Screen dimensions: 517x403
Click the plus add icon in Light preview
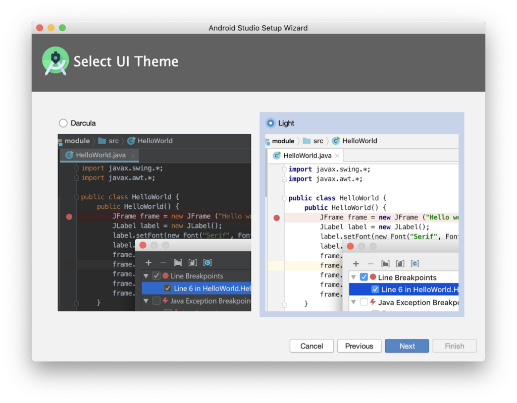356,264
